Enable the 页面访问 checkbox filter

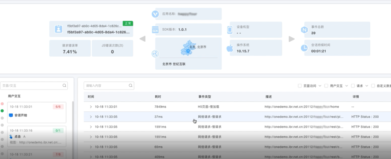click(x=300, y=85)
